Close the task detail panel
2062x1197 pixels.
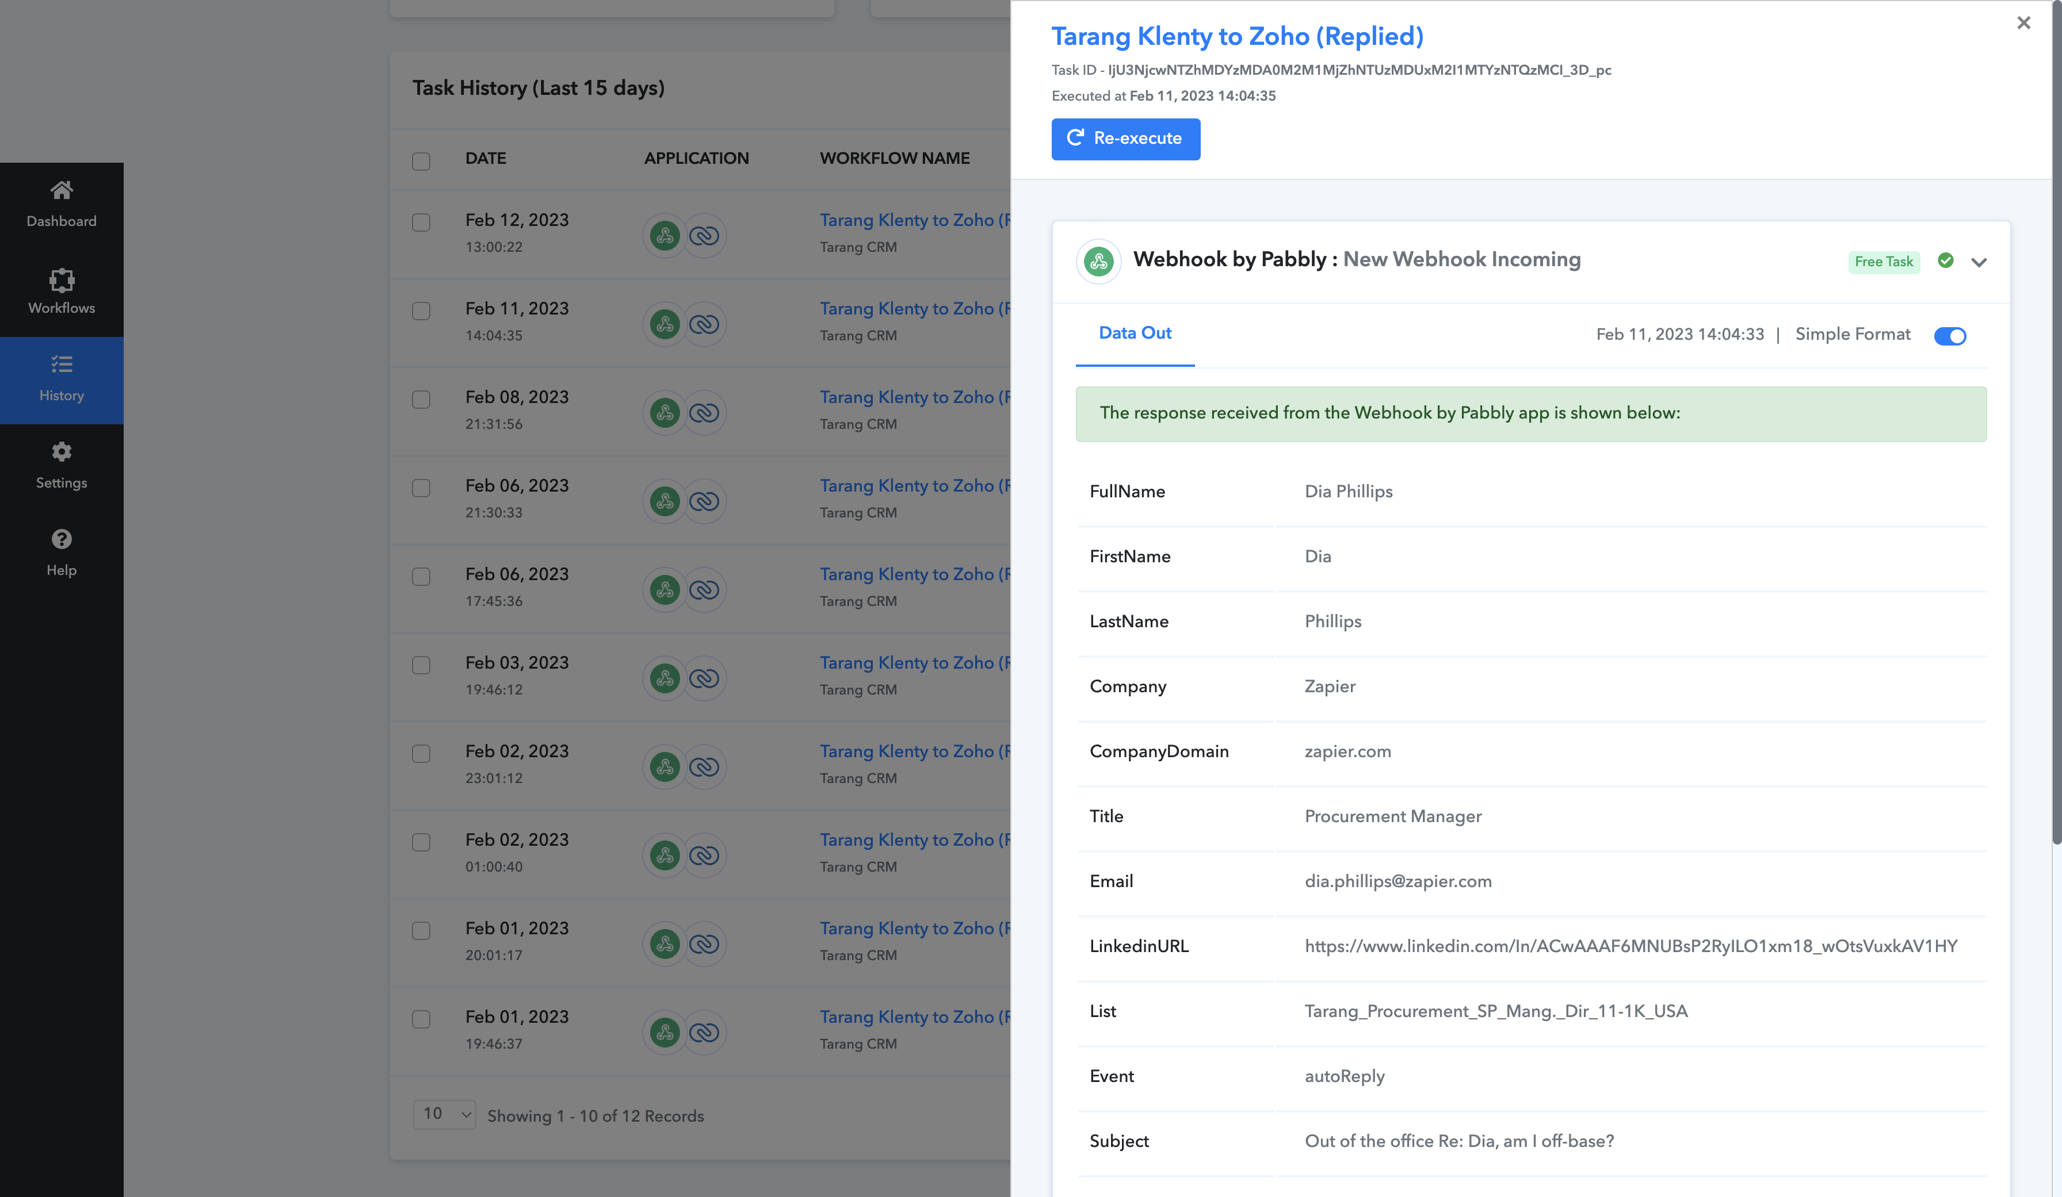pyautogui.click(x=2023, y=23)
